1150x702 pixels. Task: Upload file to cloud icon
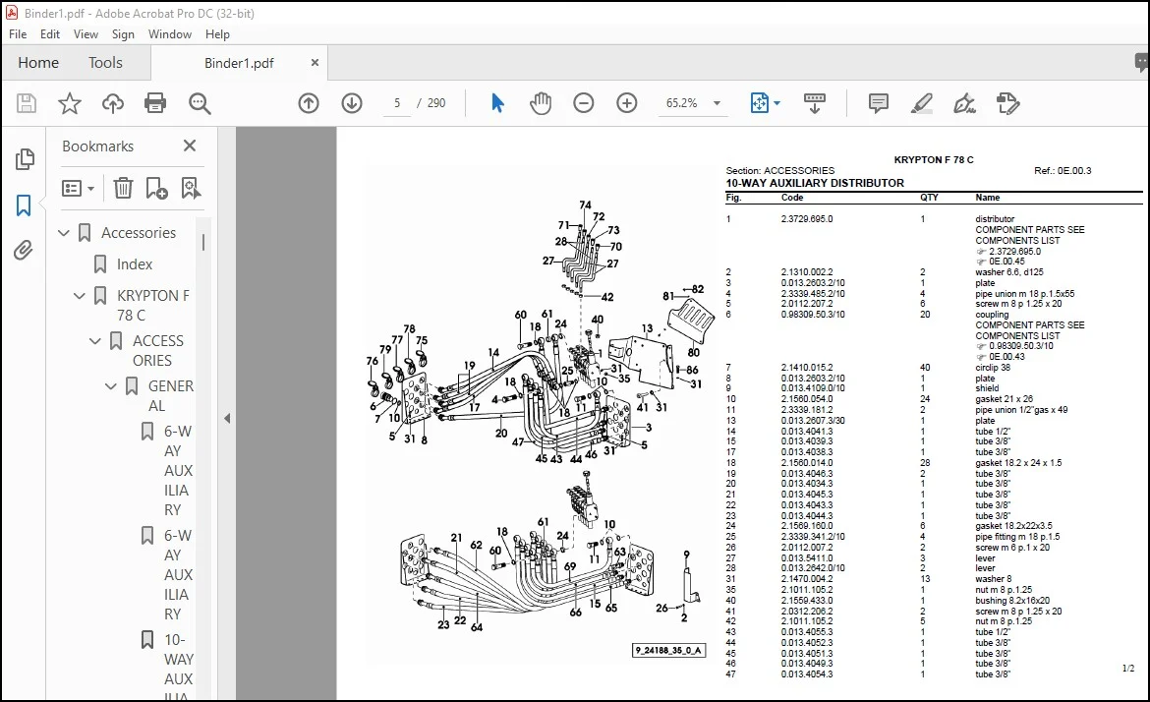[112, 103]
